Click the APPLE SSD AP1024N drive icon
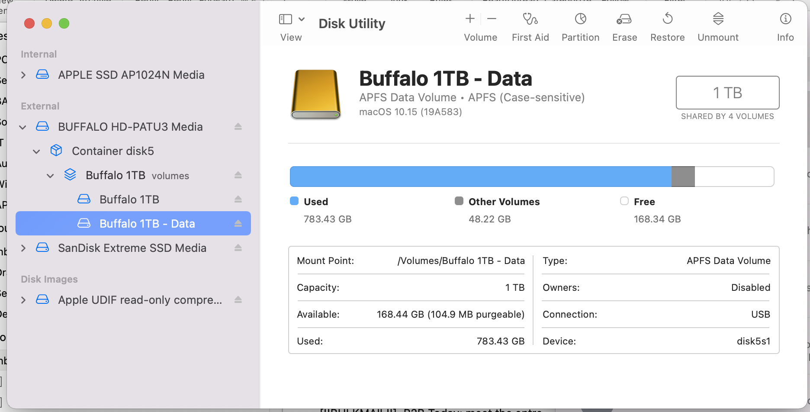810x412 pixels. coord(42,74)
